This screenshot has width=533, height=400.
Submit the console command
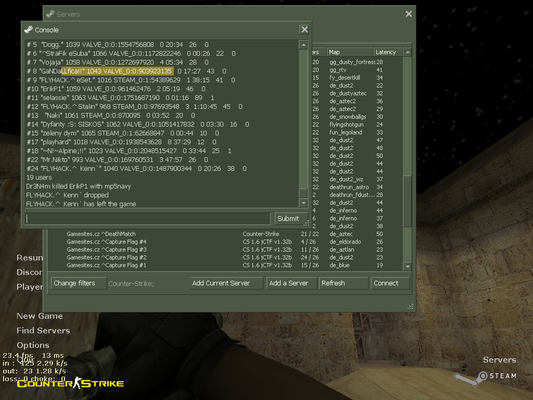coord(288,219)
